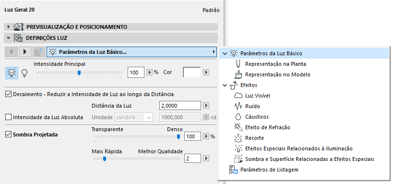
Task: Click the Mais Rápida–Melhor Qualidade slider
Action: tap(137, 159)
